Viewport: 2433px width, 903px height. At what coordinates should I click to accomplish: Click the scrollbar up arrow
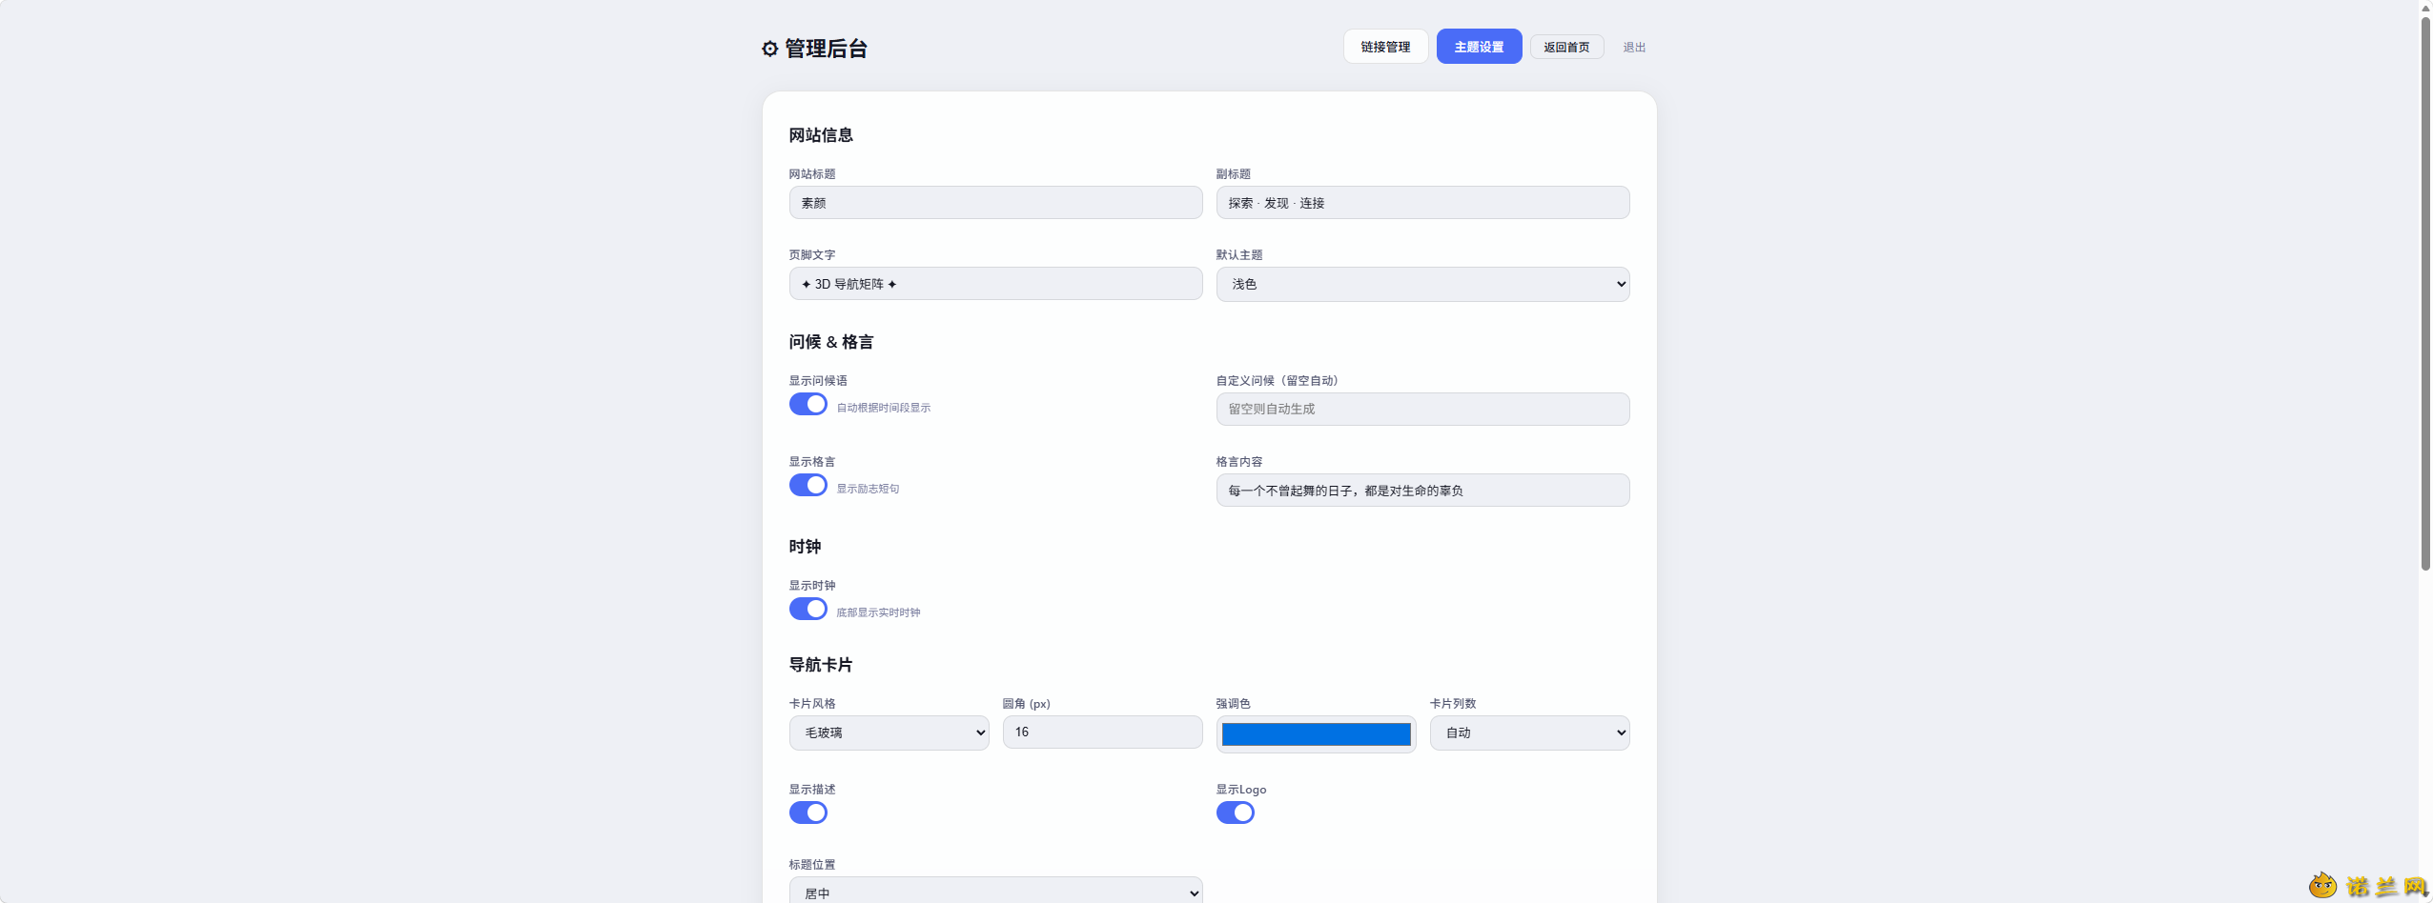(x=2425, y=8)
